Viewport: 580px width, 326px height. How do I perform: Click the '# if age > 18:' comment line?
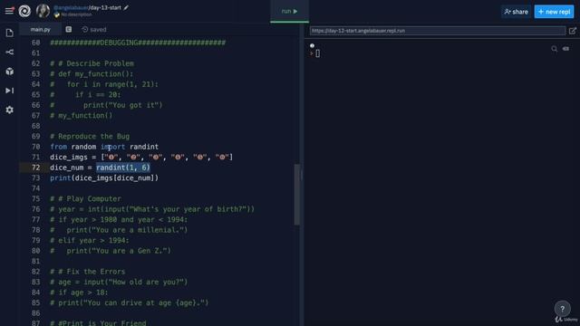[x=79, y=292]
